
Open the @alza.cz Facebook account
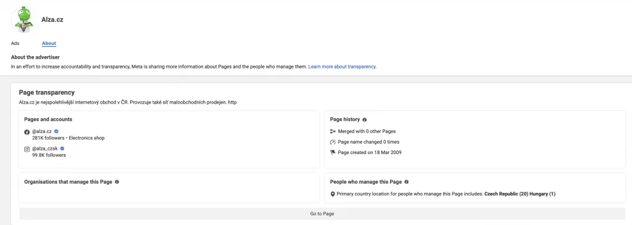click(43, 132)
